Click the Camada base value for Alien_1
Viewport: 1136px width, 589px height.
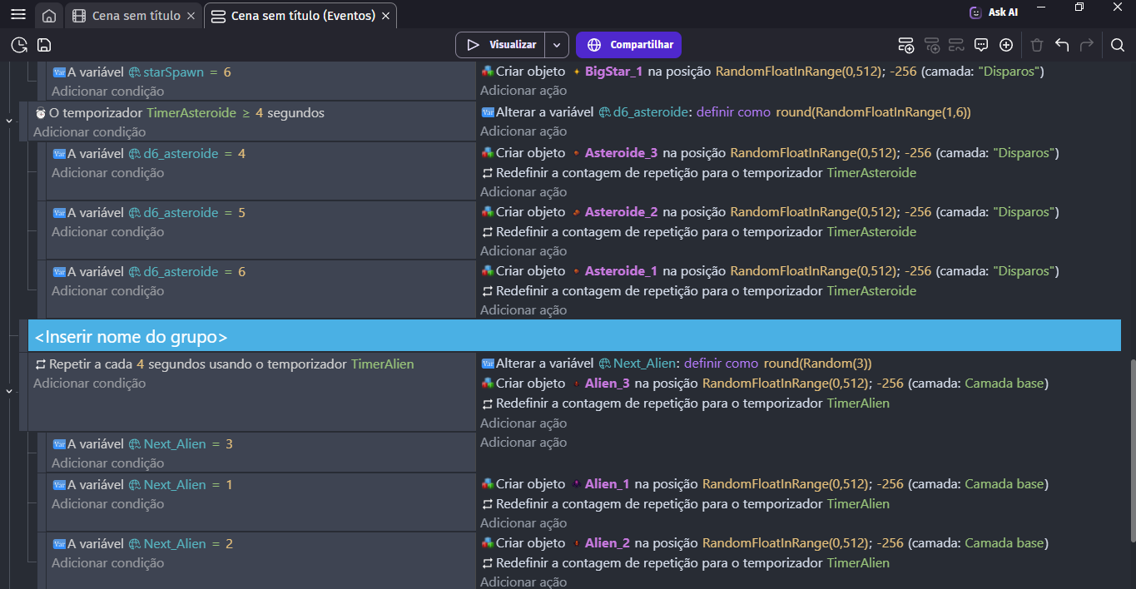(x=1004, y=484)
